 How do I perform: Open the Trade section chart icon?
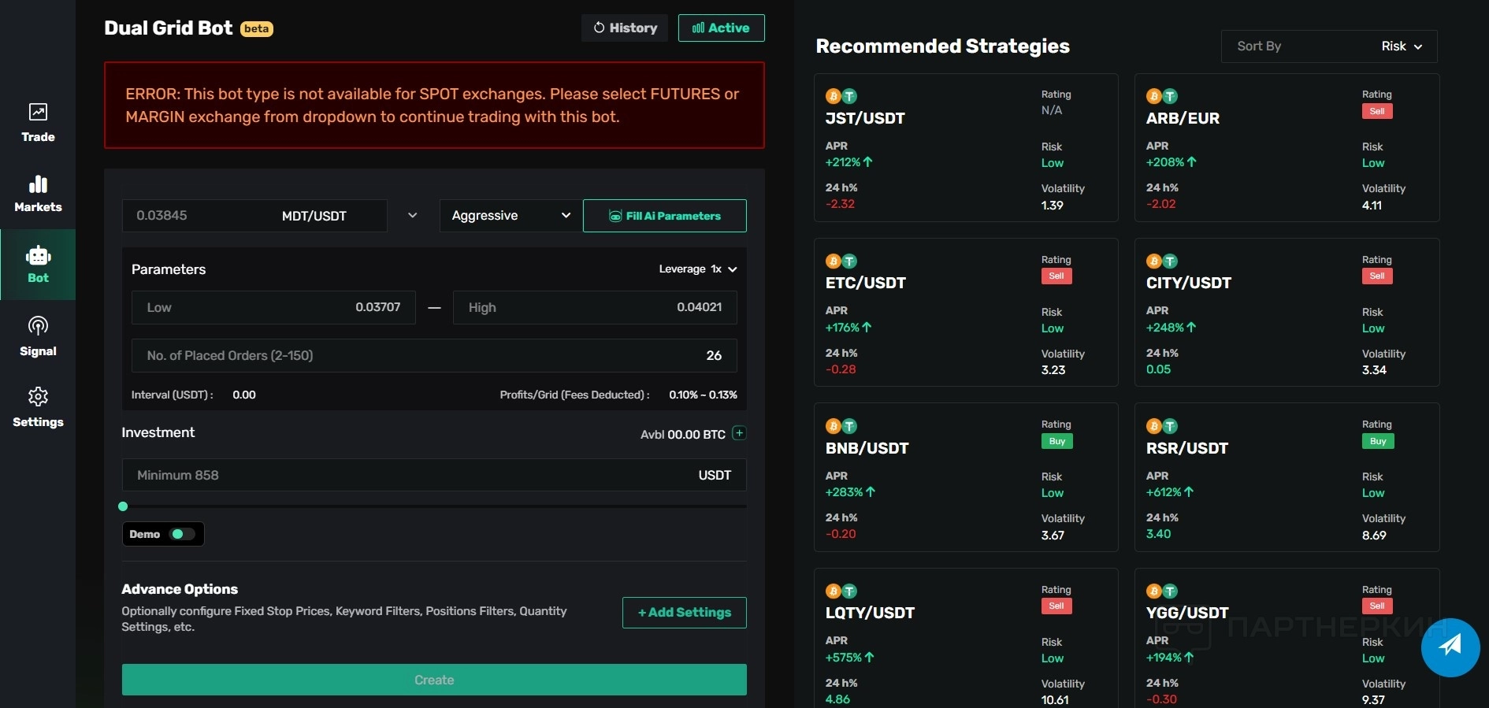[x=38, y=112]
